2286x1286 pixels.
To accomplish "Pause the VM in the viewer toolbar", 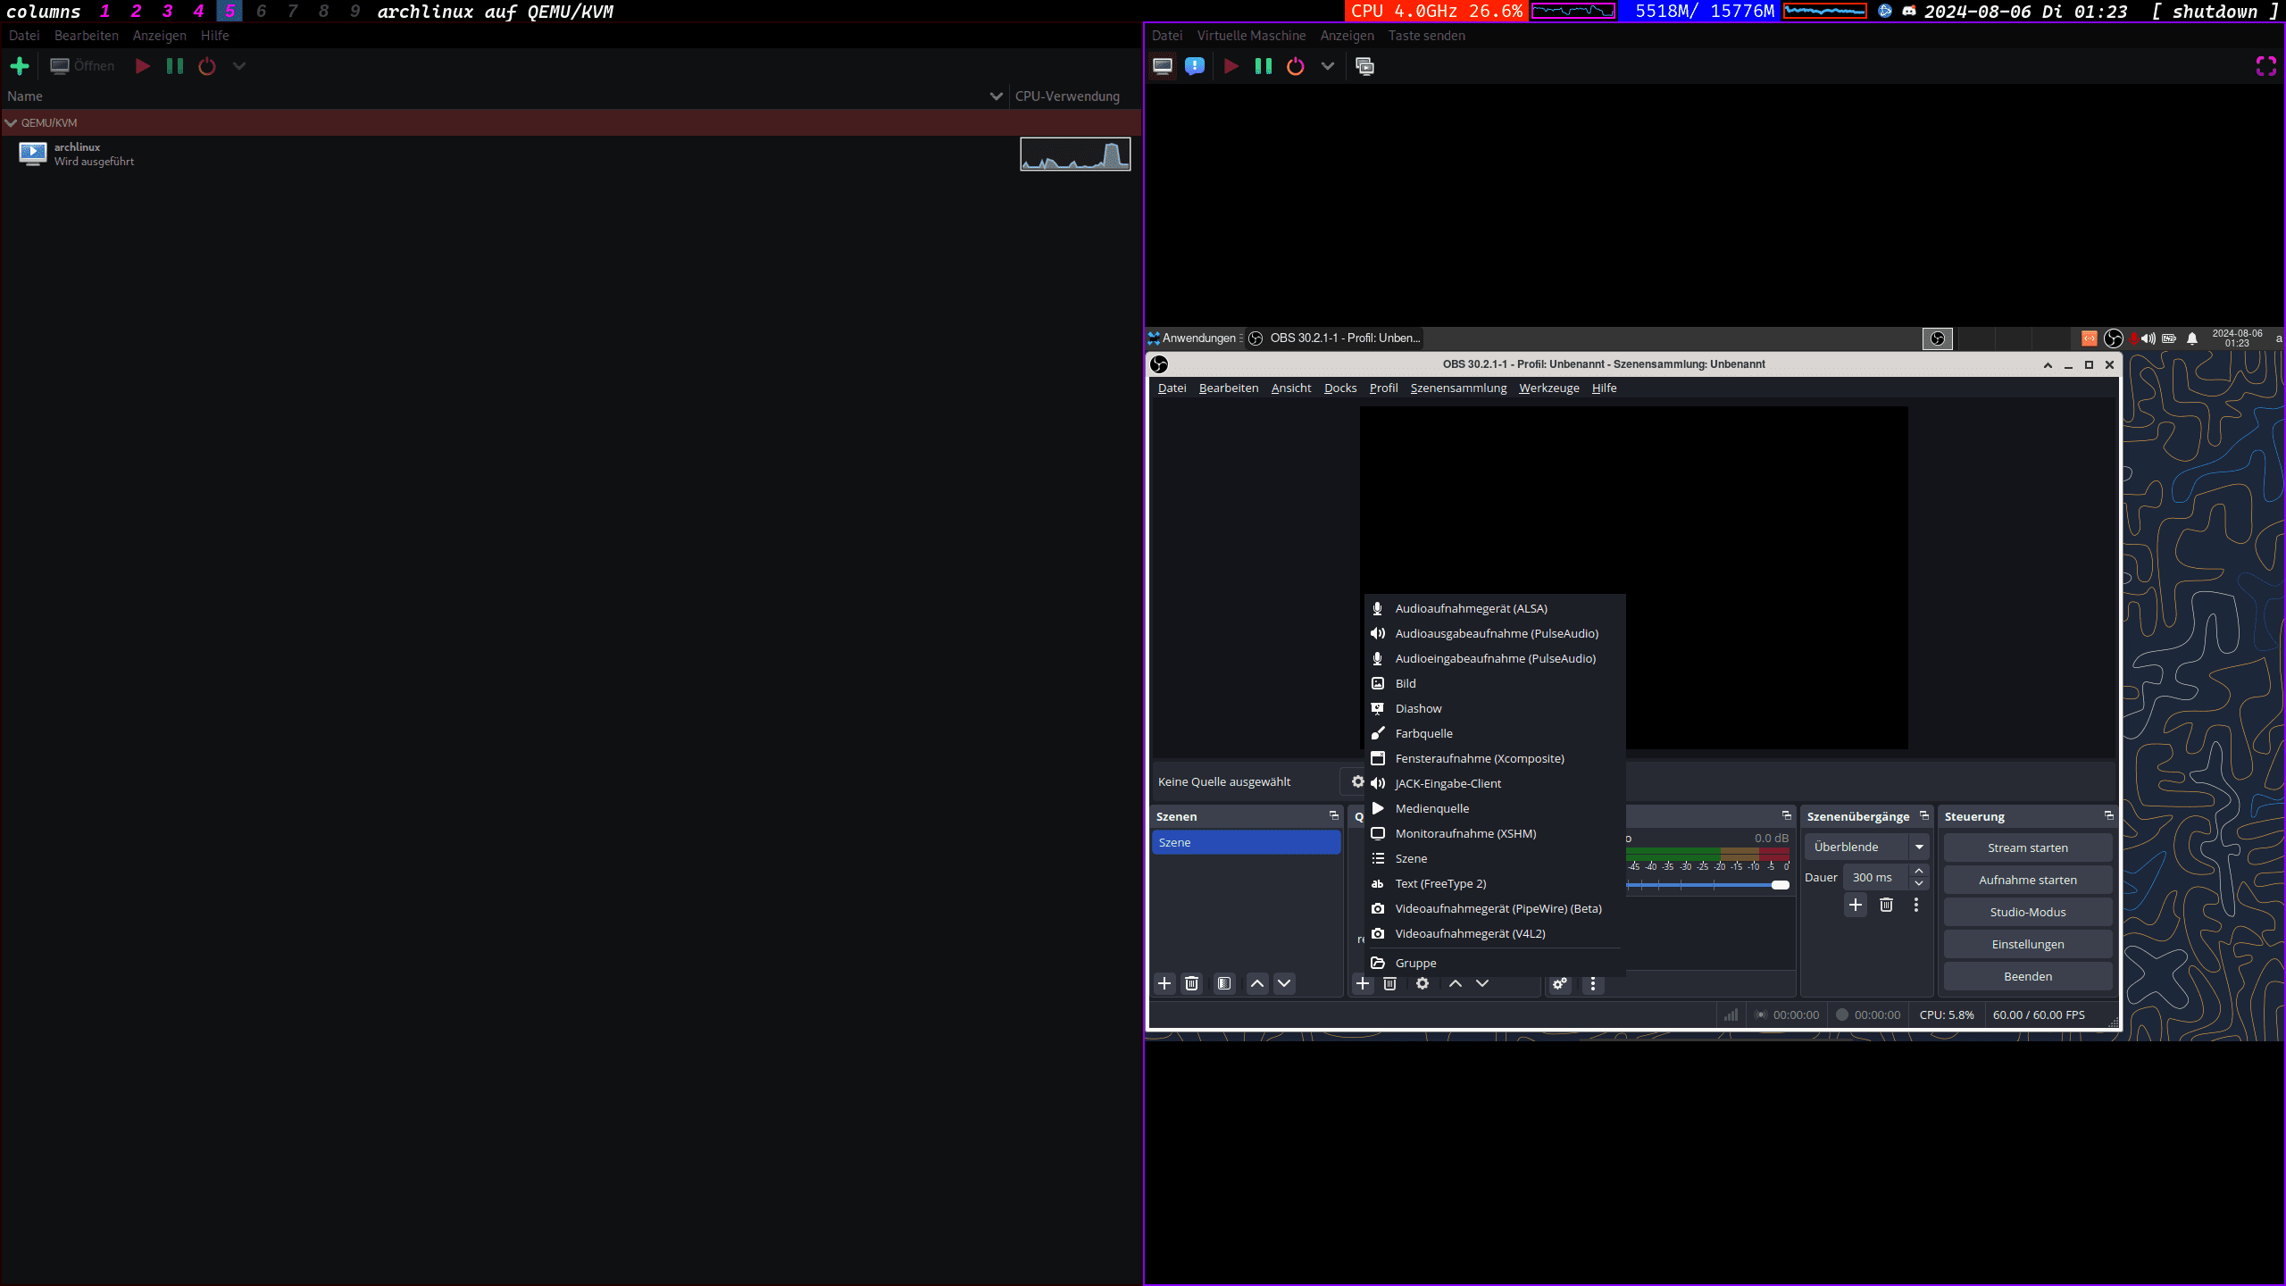I will (x=1264, y=66).
